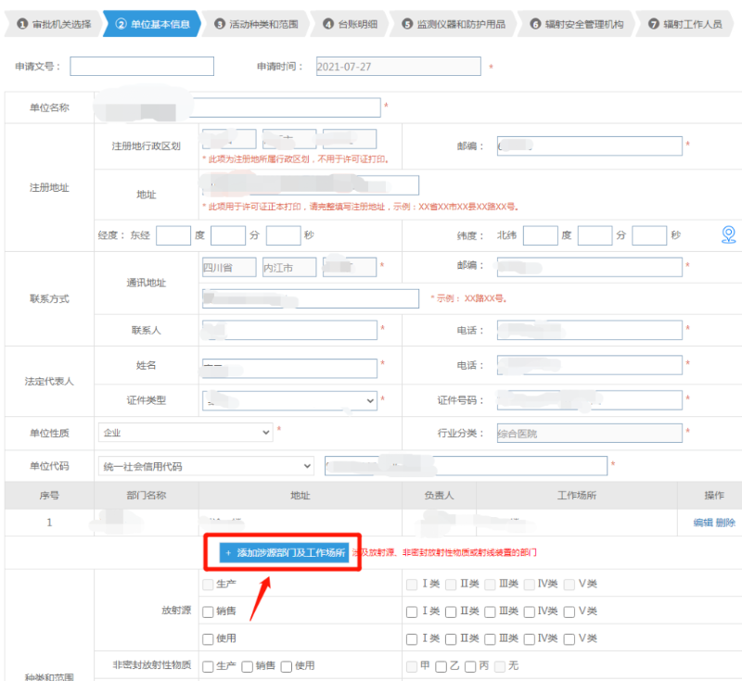Check the 乙 level checkbox
This screenshot has width=742, height=681.
(x=442, y=666)
